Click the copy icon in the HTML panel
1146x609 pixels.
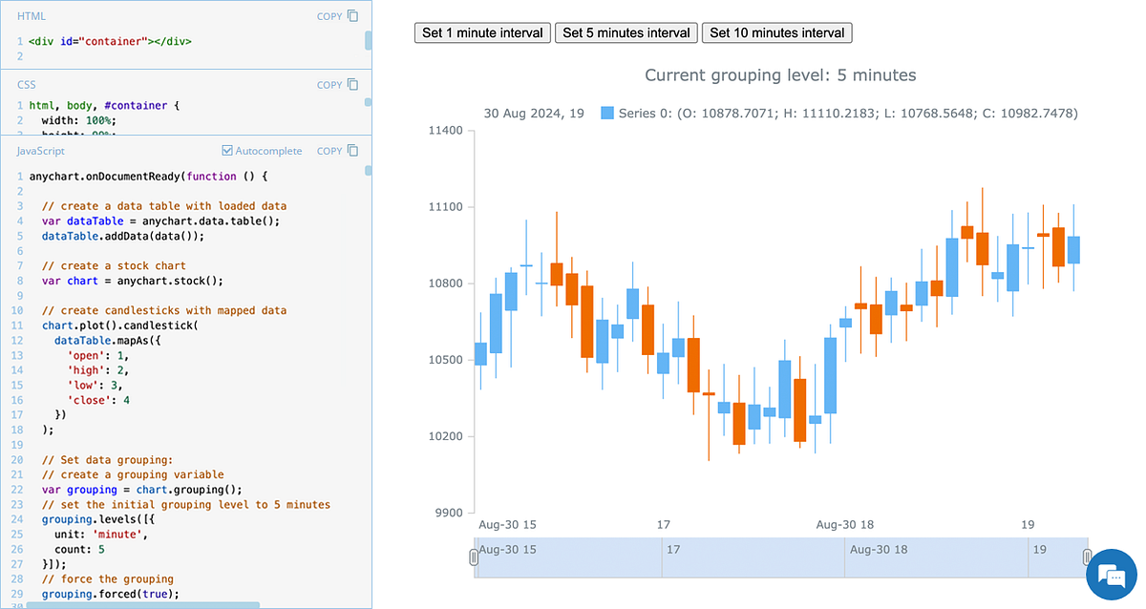coord(353,16)
